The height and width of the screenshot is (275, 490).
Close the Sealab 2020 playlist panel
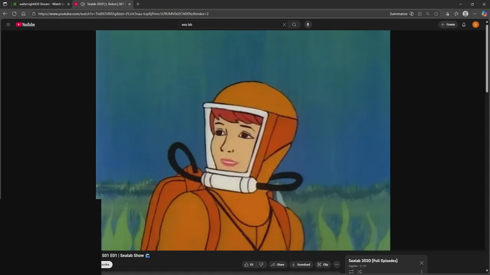(421, 263)
